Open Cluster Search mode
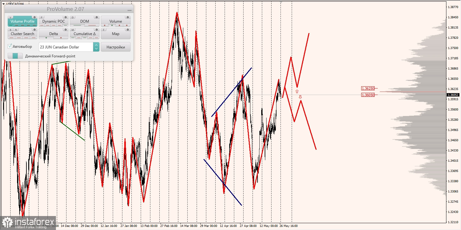Image resolution: width=461 pixels, height=230 pixels. [x=22, y=34]
